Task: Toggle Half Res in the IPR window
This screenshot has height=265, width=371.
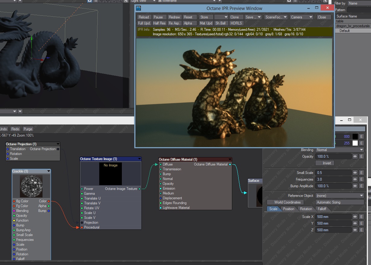Action: [159, 23]
